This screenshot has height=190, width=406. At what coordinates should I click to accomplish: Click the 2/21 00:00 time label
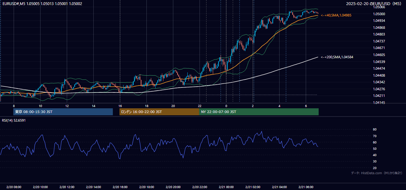[226, 187]
